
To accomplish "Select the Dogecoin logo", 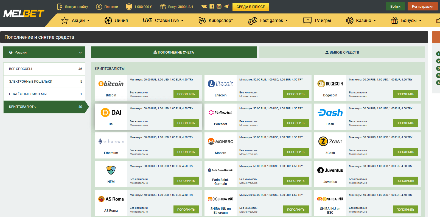I will 330,84.
